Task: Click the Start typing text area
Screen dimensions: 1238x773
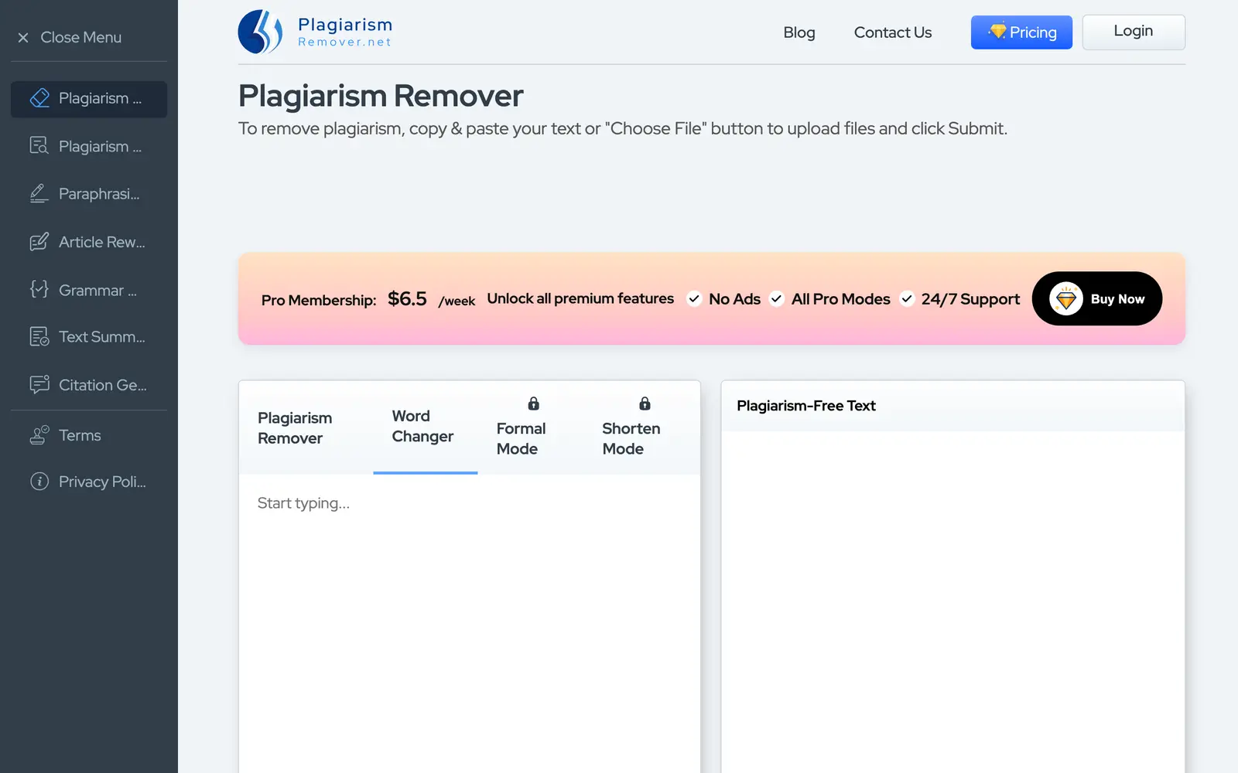Action: click(470, 623)
